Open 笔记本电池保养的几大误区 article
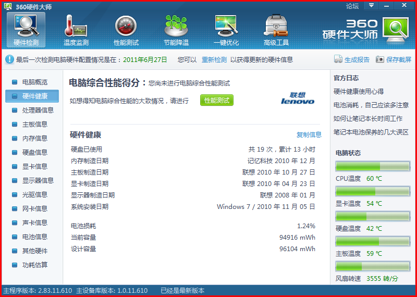This screenshot has height=297, width=417. click(371, 132)
